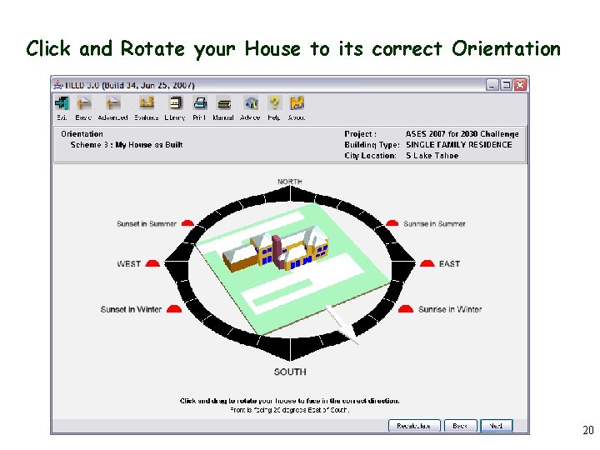Viewport: 600px width, 450px height.
Task: Maximize the HEED window
Action: [x=506, y=84]
